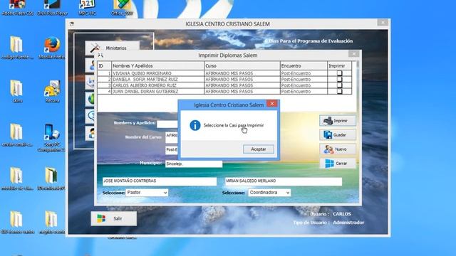
Task: Click the Imprimir column header
Action: pyautogui.click(x=339, y=66)
